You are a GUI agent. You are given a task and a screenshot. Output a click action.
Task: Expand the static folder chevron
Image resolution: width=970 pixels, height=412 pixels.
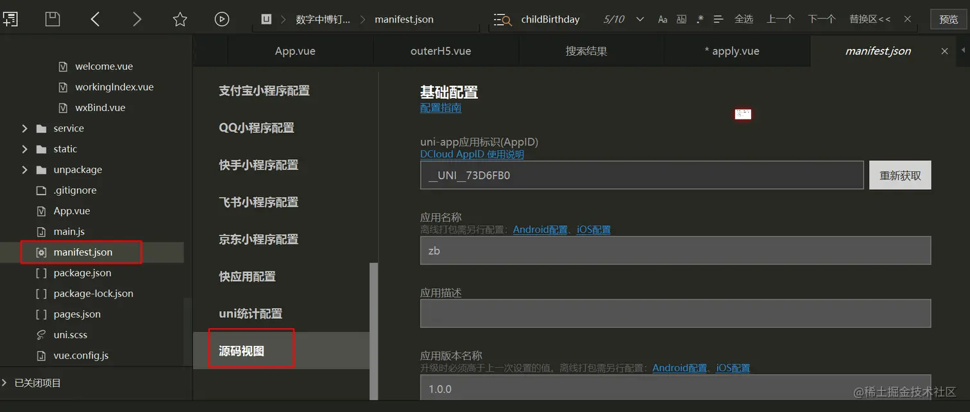click(24, 149)
